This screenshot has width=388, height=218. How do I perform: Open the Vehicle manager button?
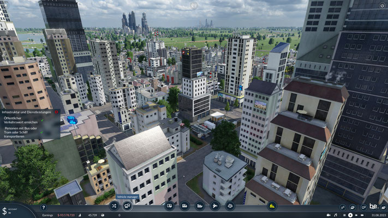pyautogui.click(x=127, y=206)
